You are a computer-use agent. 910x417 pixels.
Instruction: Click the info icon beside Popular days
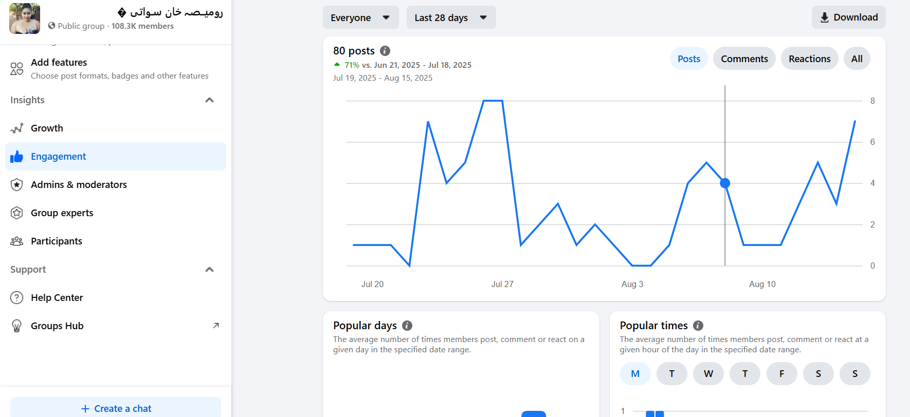tap(407, 326)
